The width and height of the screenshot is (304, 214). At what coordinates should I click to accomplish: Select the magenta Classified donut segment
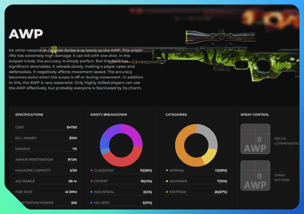tap(135, 134)
